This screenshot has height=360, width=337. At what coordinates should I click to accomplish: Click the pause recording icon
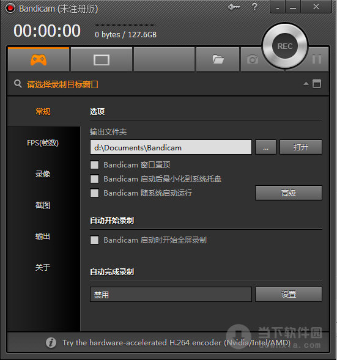317,59
